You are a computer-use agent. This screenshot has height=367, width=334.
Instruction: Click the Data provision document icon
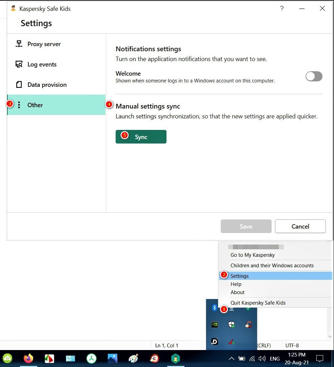point(19,84)
